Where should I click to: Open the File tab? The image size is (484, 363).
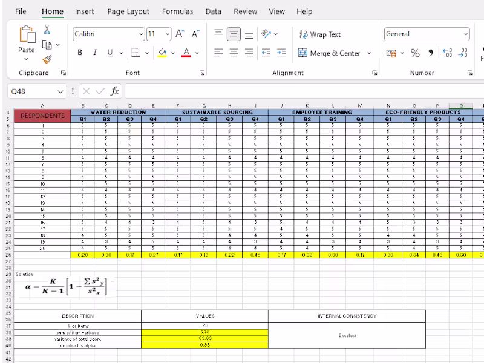[21, 11]
